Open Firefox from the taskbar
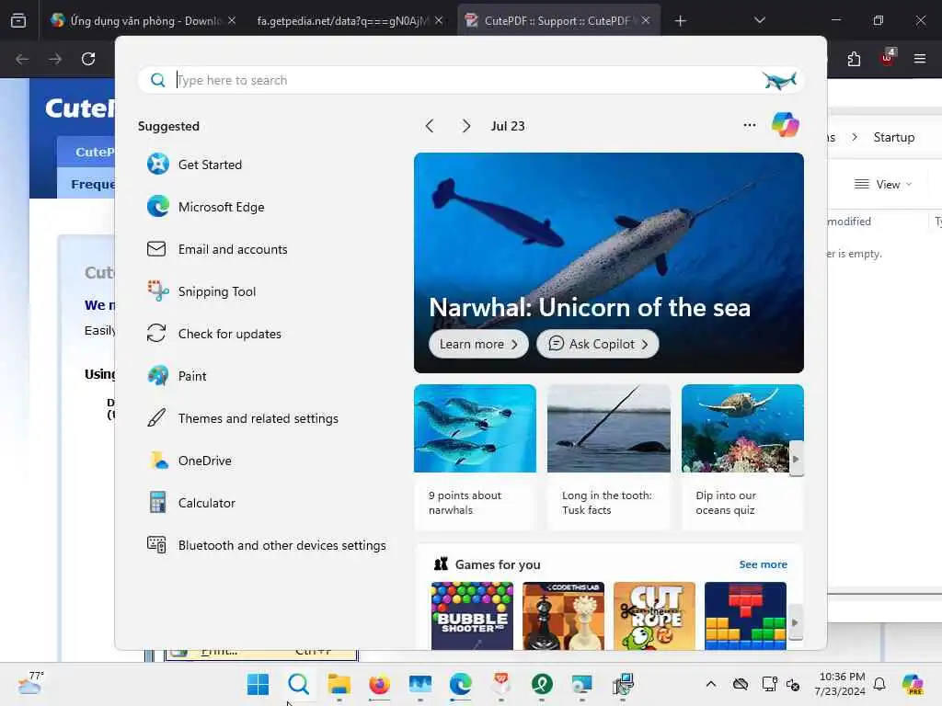 pyautogui.click(x=380, y=684)
